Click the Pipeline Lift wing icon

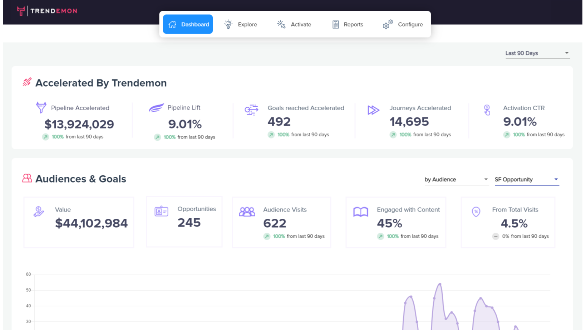click(x=156, y=107)
